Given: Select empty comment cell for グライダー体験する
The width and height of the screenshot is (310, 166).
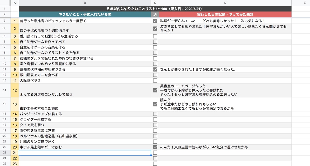Looking at the screenshot, I should [225, 120].
